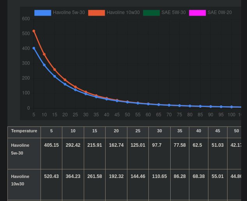Click the blue data point at temperature 100
Viewport: 247px width, 201px height.
(x=231, y=107)
